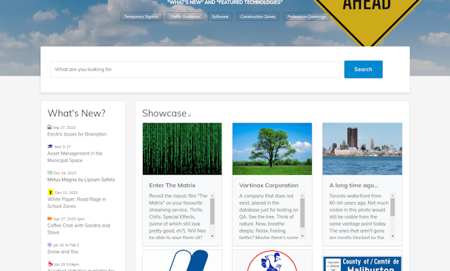Image resolution: width=450 pixels, height=271 pixels.
Task: Open the Construction Zones category
Action: tap(258, 17)
